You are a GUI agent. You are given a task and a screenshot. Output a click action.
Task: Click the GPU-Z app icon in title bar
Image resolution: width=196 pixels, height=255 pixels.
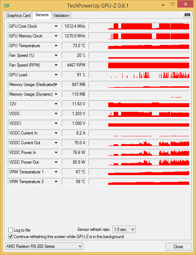(x=7, y=5)
